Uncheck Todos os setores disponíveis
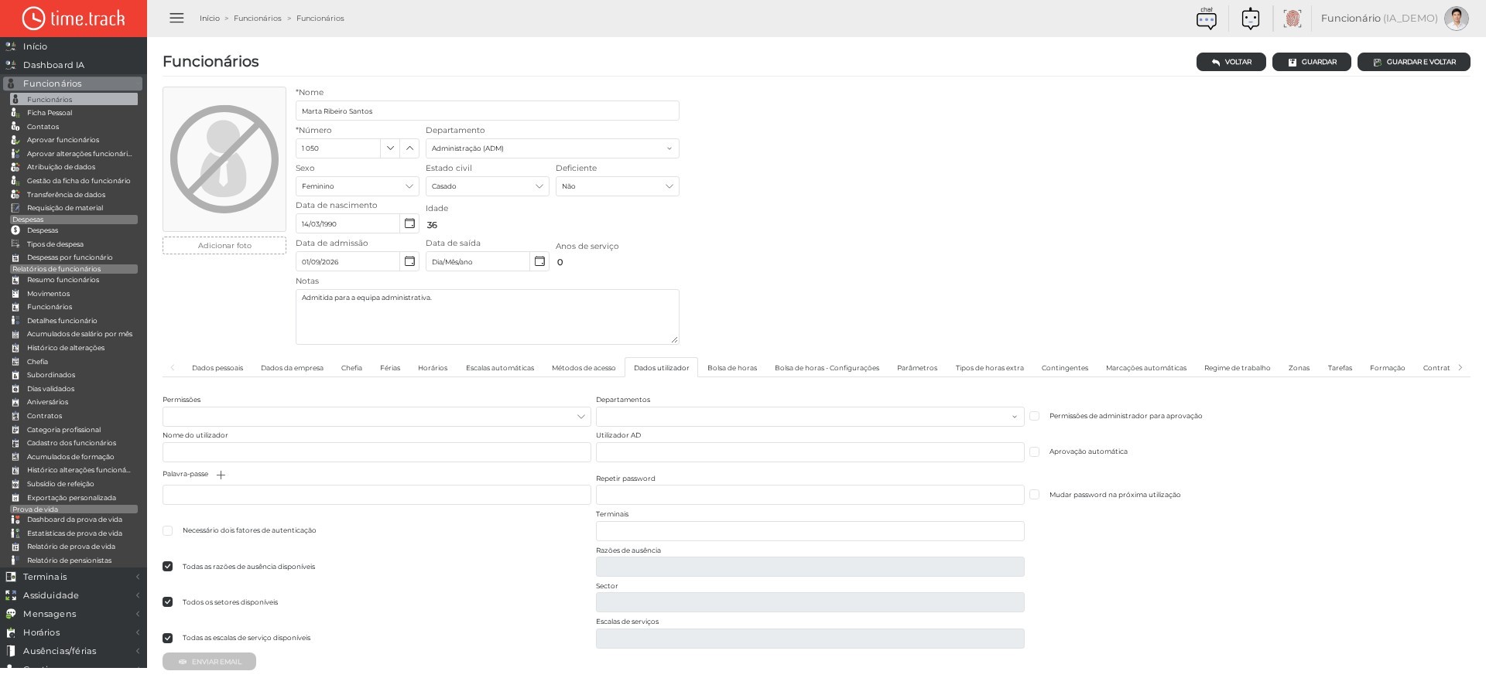Image resolution: width=1486 pixels, height=678 pixels. click(x=167, y=602)
